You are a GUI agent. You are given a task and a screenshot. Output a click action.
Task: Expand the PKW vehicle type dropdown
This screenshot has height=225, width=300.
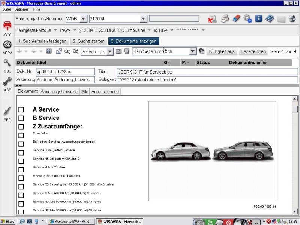[75, 30]
